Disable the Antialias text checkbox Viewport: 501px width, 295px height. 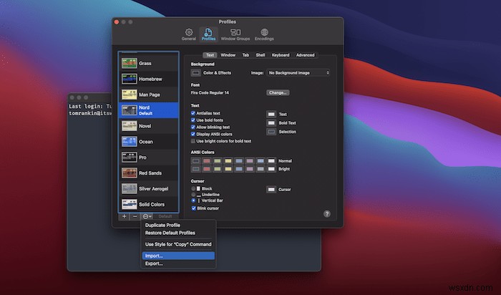[193, 113]
